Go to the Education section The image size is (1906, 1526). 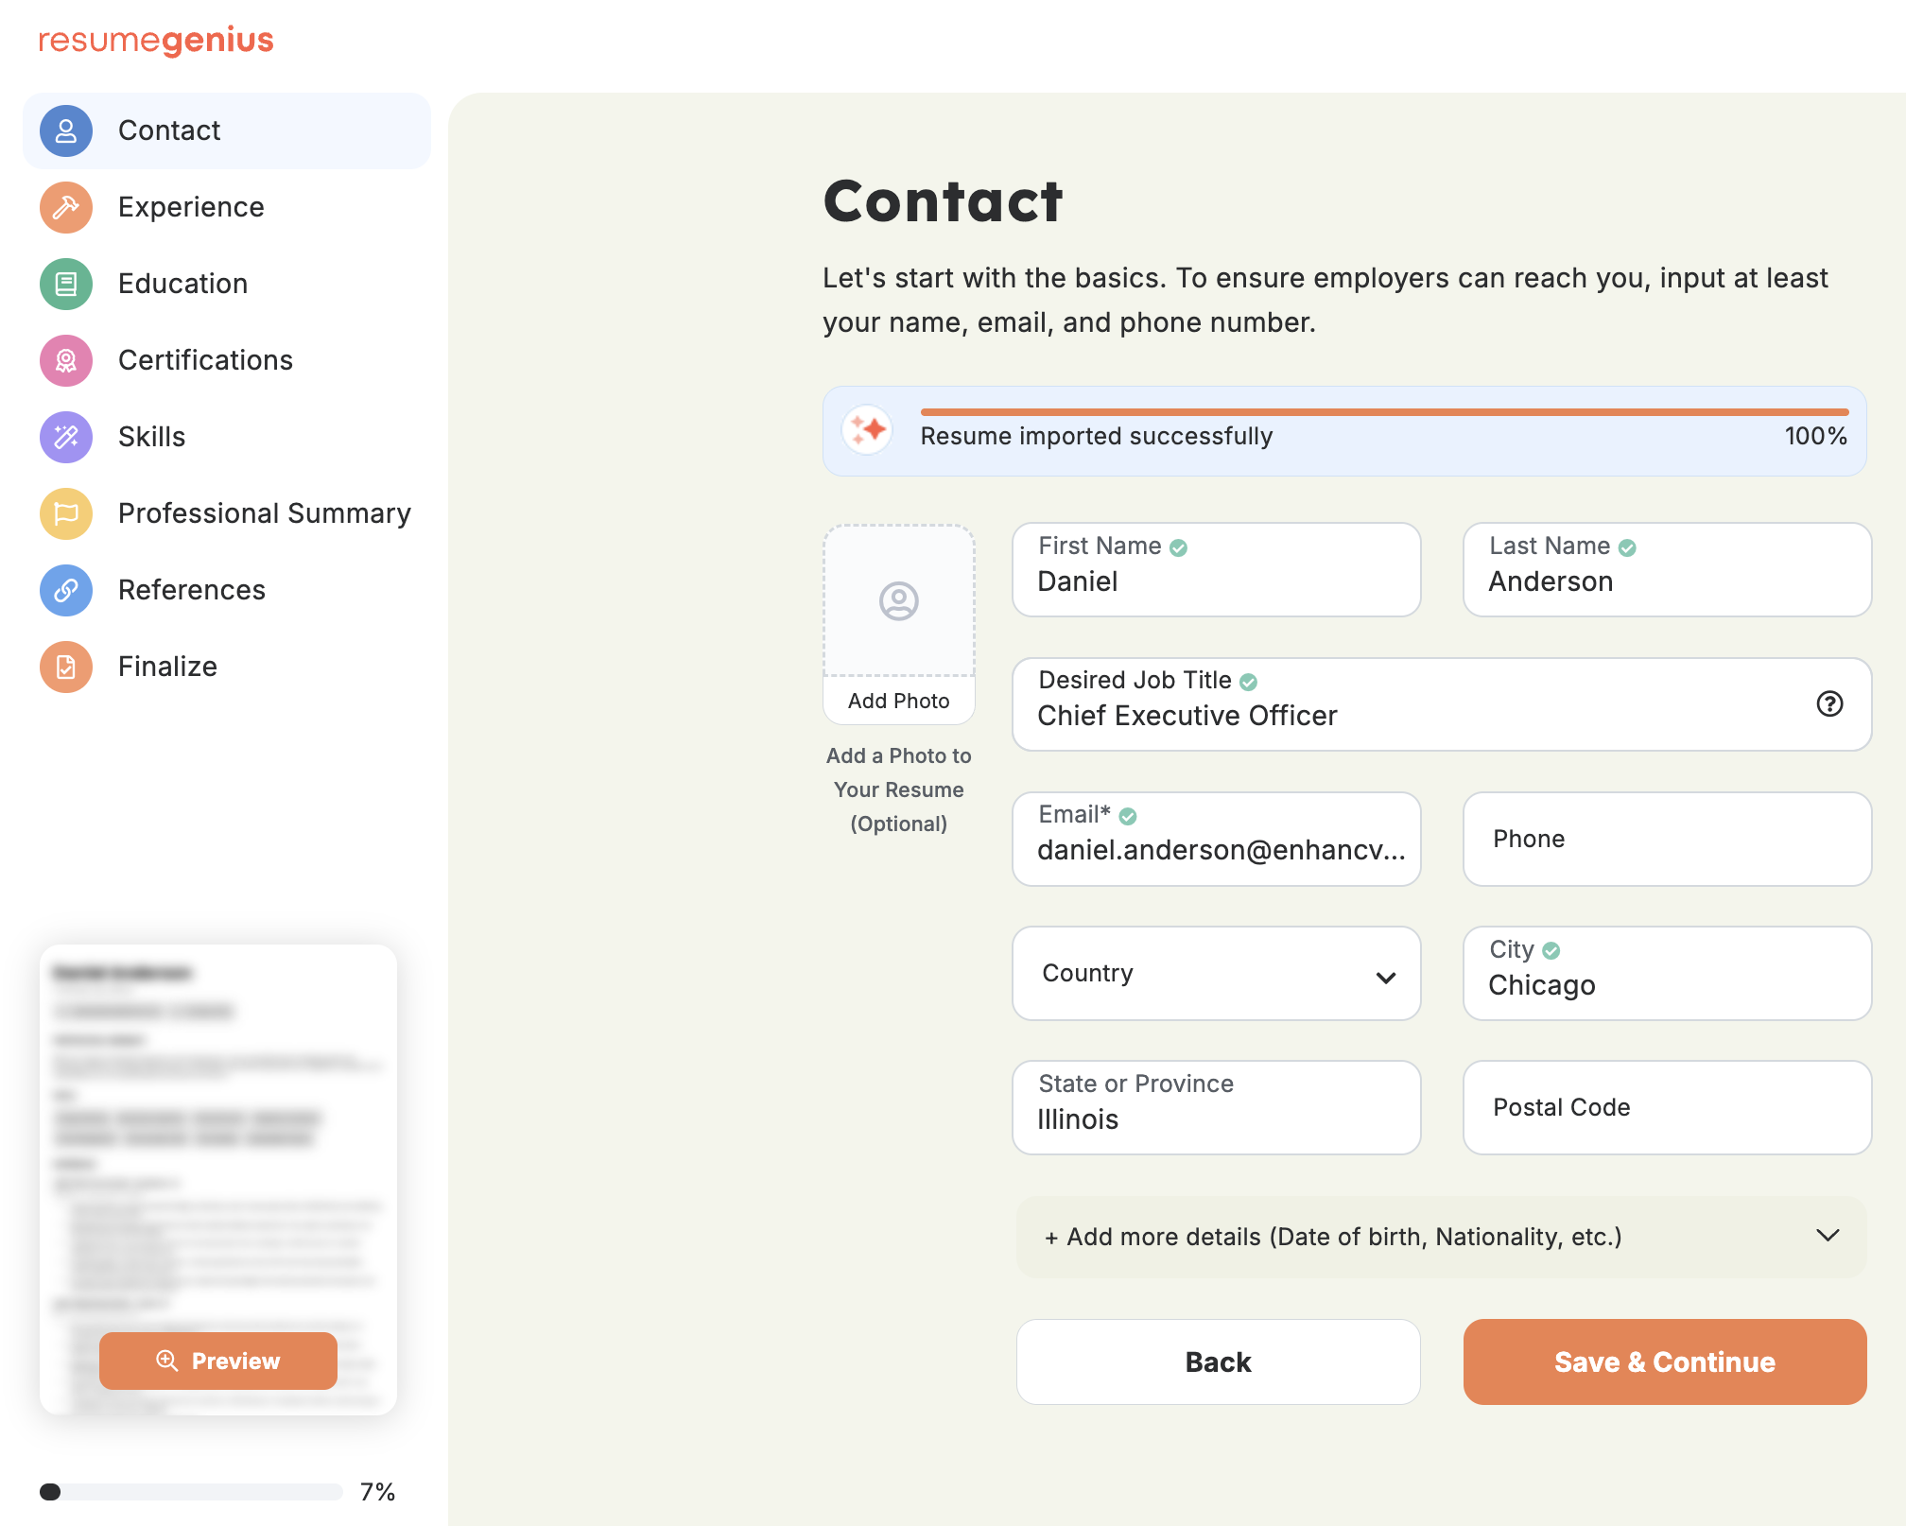(x=182, y=284)
